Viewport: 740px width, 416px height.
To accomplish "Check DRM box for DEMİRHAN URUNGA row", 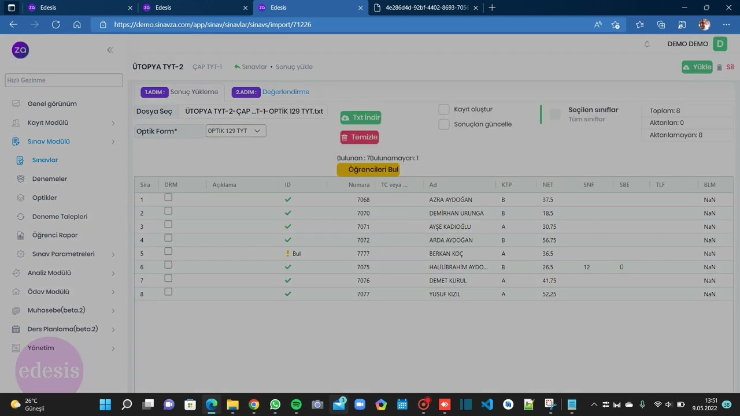I will pyautogui.click(x=168, y=211).
